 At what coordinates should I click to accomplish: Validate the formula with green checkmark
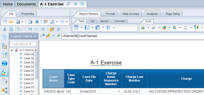(58, 35)
